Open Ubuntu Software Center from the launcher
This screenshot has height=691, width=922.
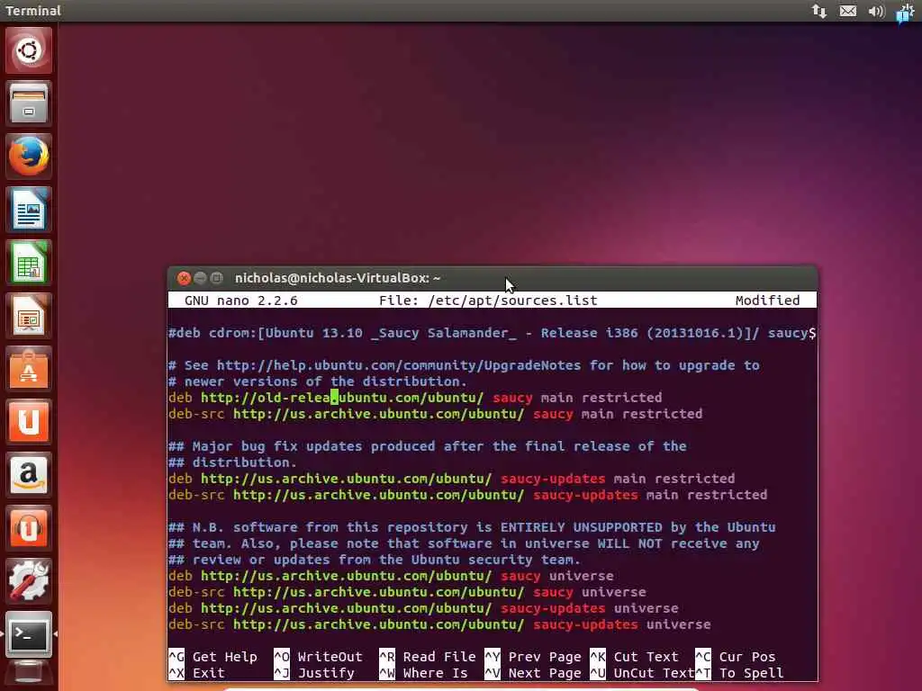pyautogui.click(x=28, y=368)
